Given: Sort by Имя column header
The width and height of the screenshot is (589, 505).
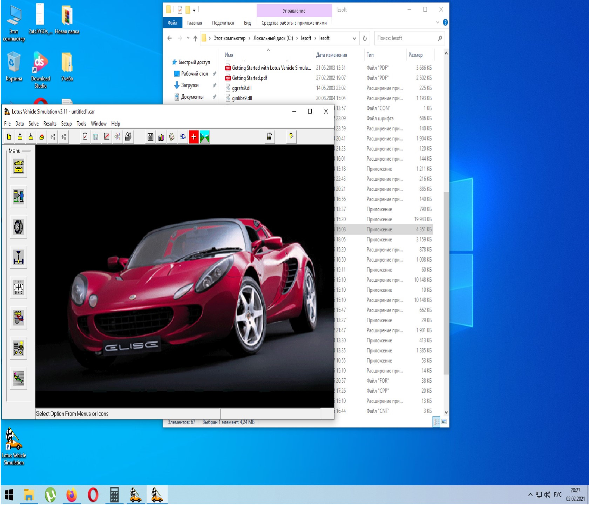Looking at the screenshot, I should coord(268,55).
